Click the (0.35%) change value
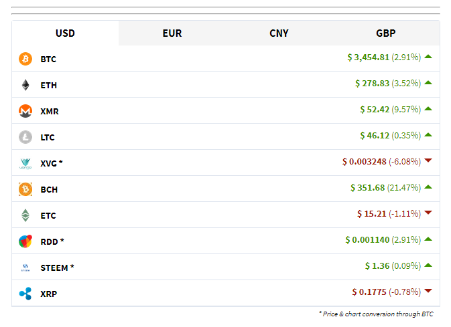The height and width of the screenshot is (327, 451). [406, 136]
